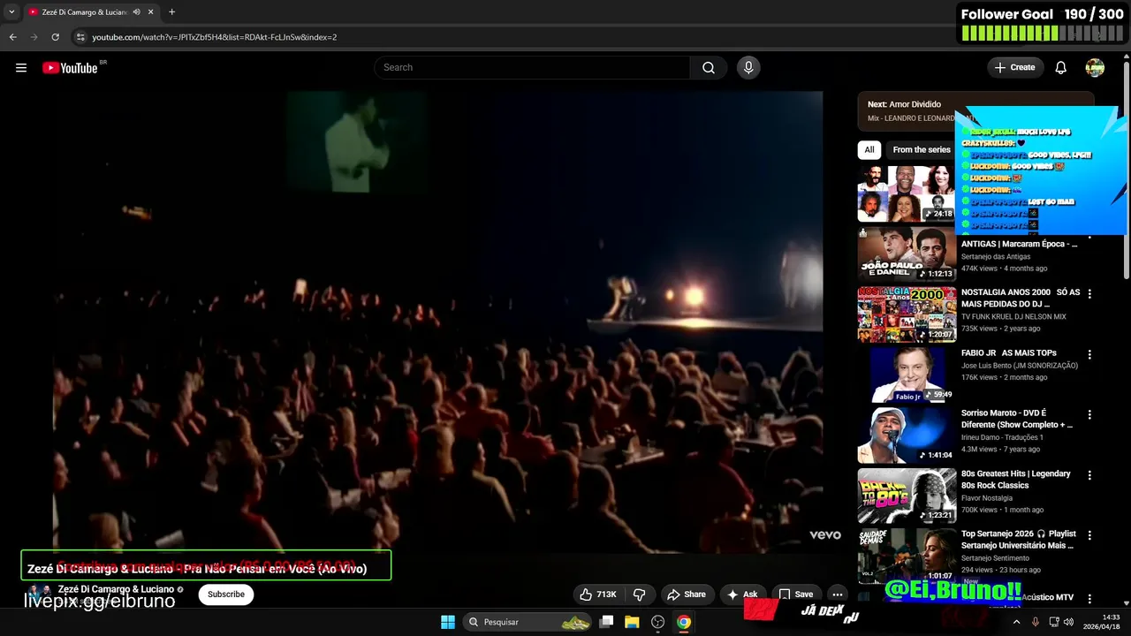Viewport: 1131px width, 636px height.
Task: Go to the YouTube home logo
Action: pos(70,68)
